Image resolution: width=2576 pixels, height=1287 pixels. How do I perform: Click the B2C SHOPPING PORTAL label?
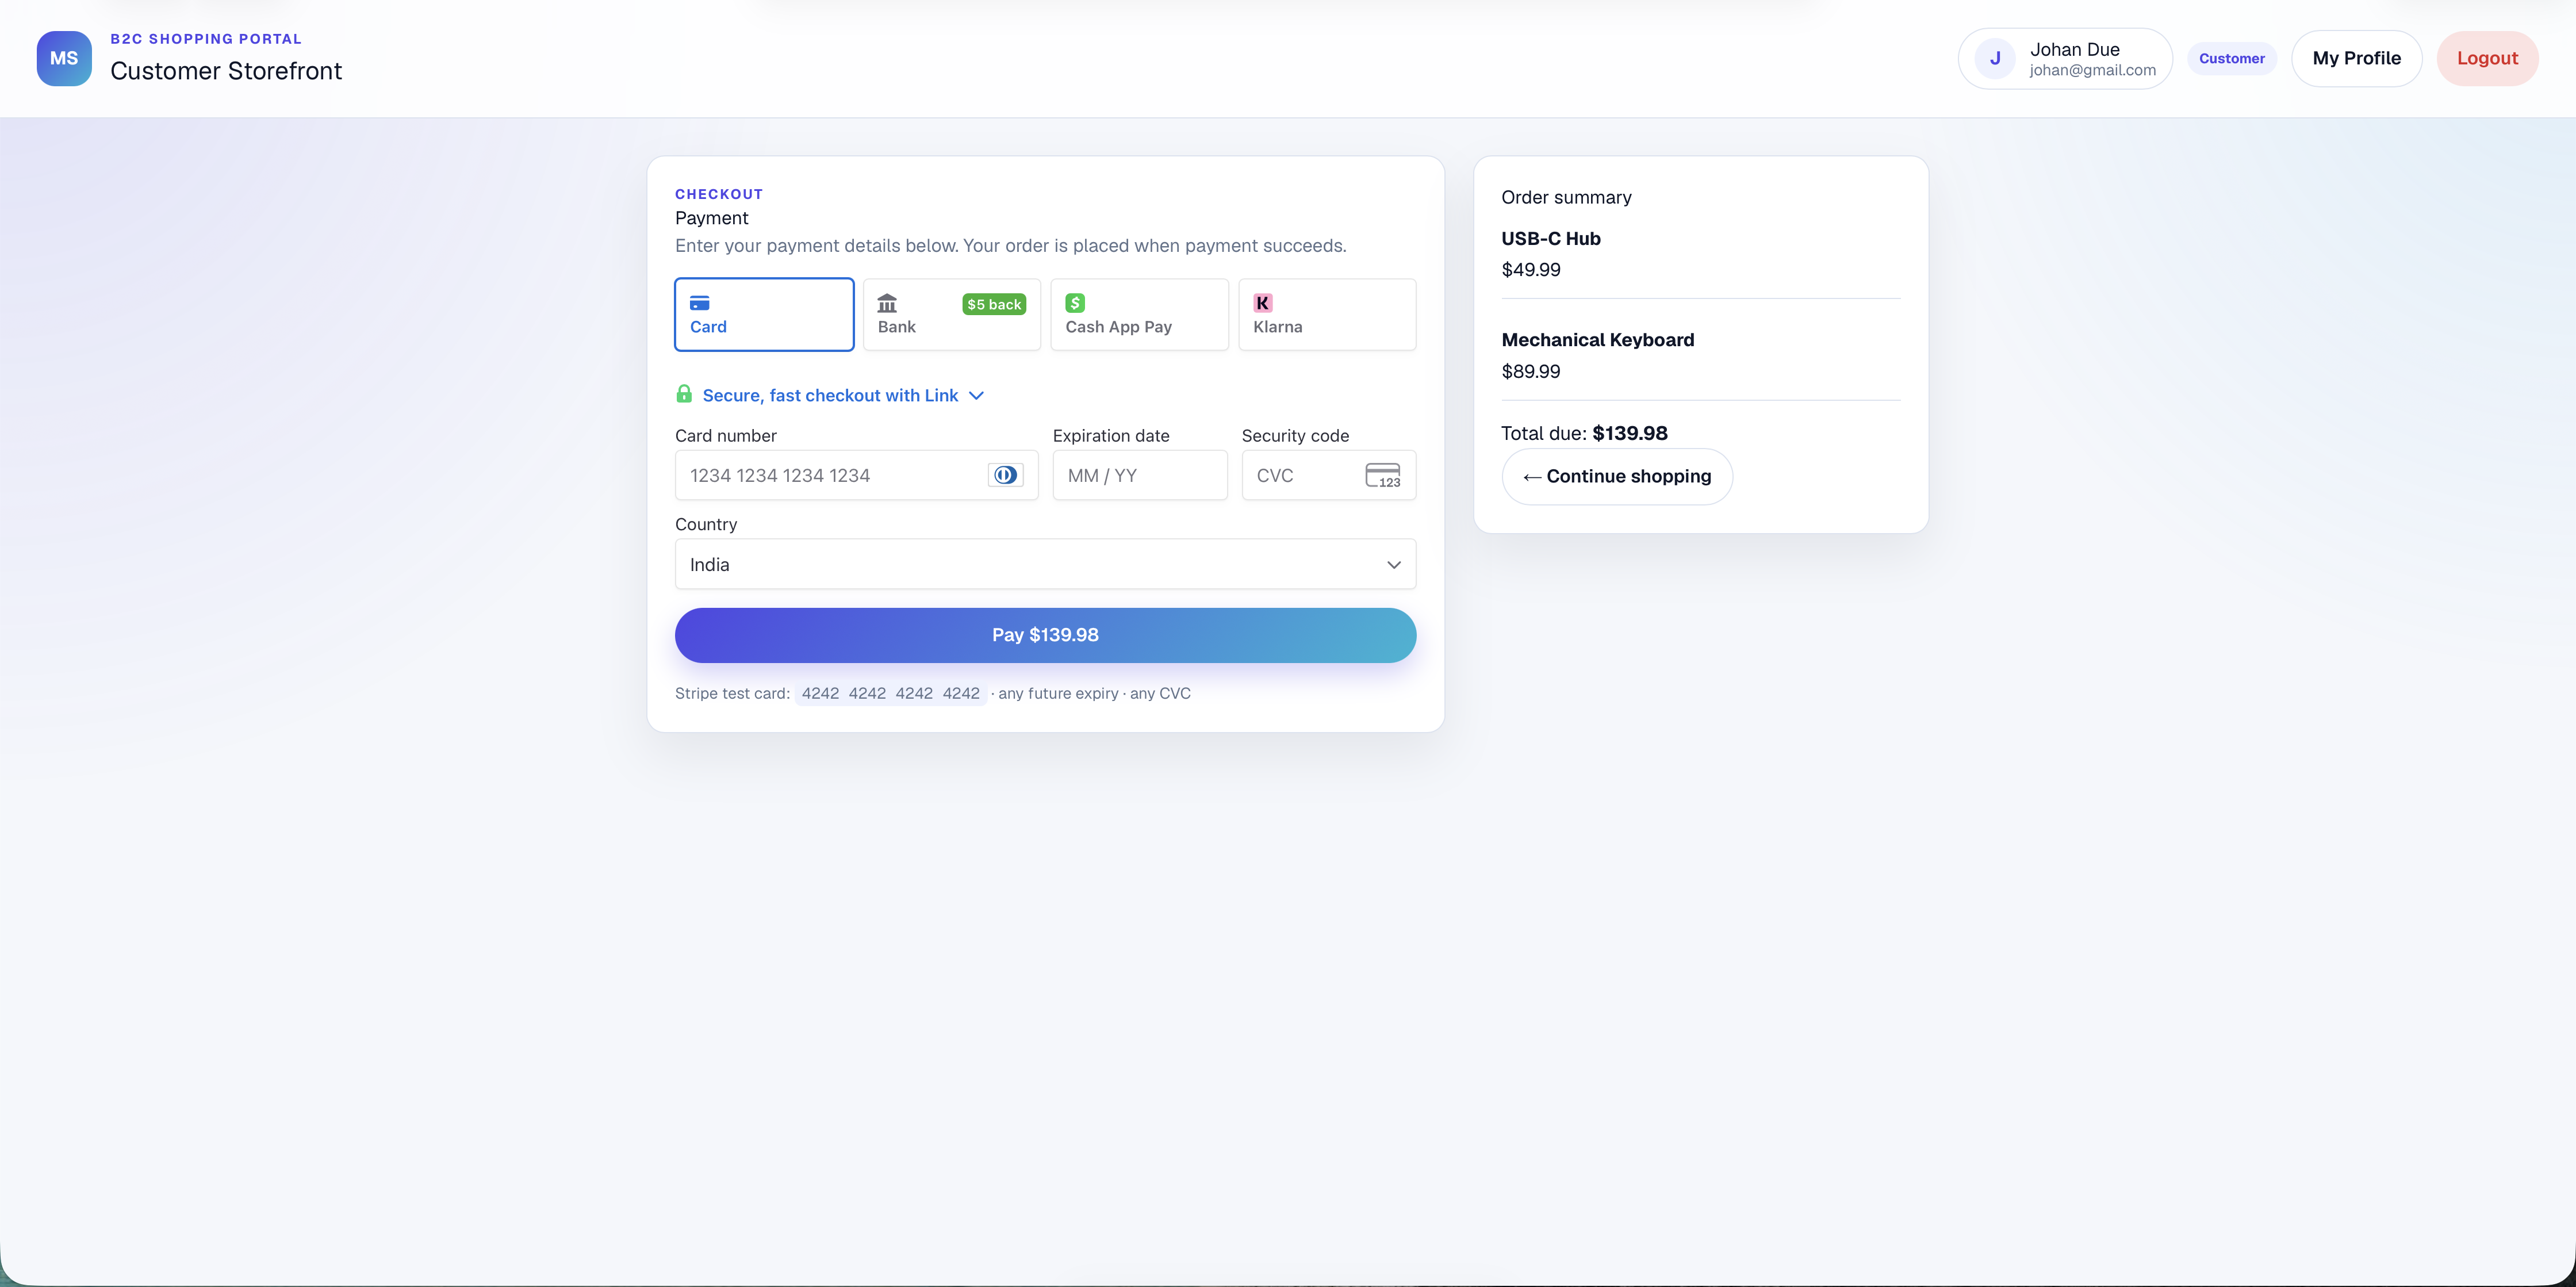point(206,39)
